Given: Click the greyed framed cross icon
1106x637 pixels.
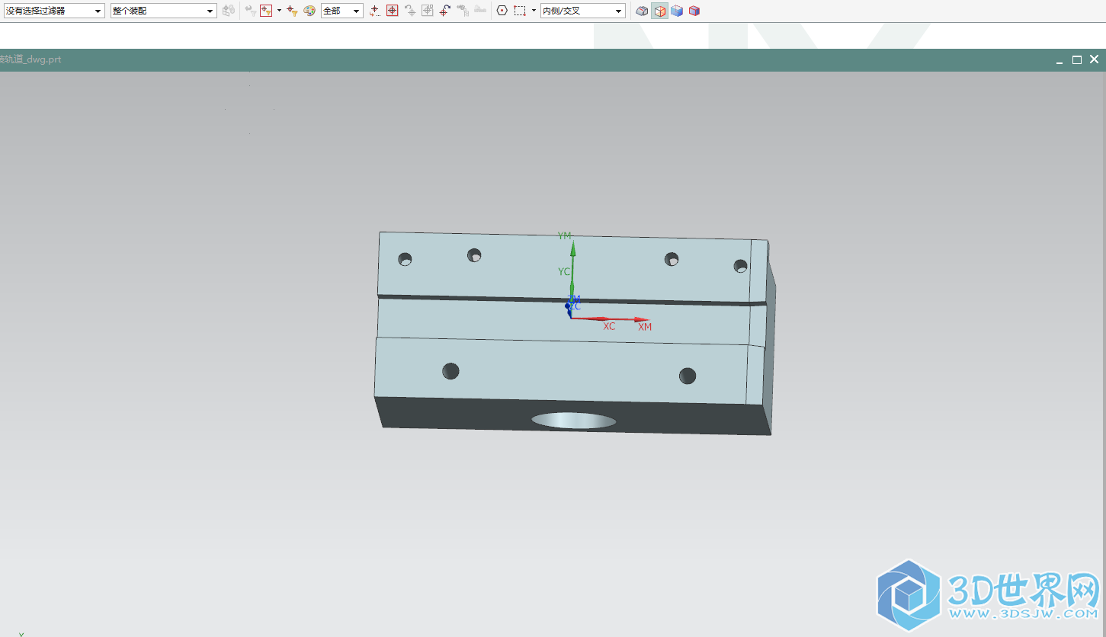Looking at the screenshot, I should point(428,11).
